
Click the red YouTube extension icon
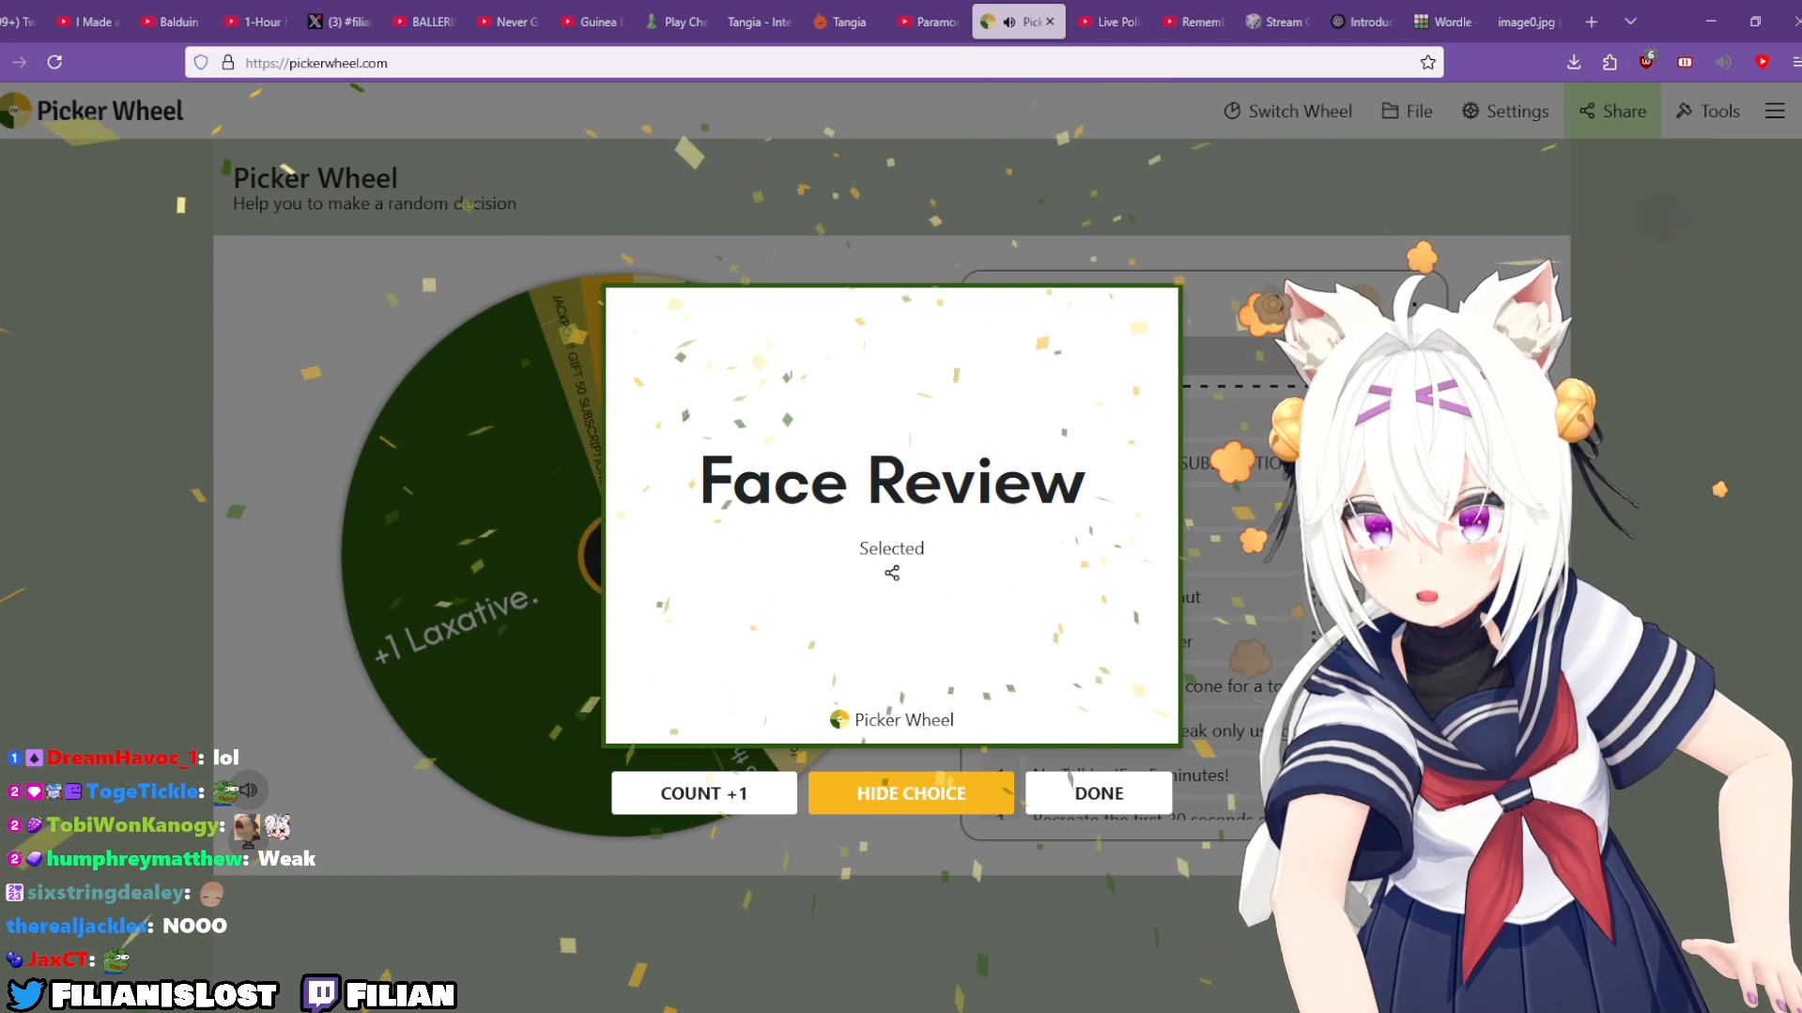[x=1762, y=62]
